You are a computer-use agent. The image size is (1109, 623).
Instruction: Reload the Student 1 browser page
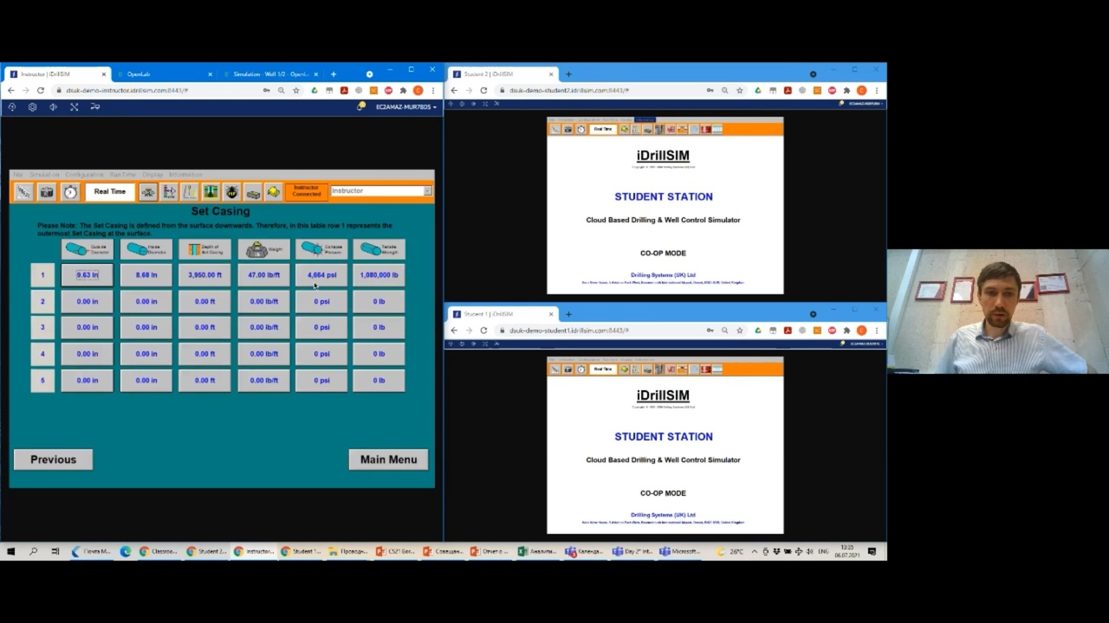coord(483,330)
